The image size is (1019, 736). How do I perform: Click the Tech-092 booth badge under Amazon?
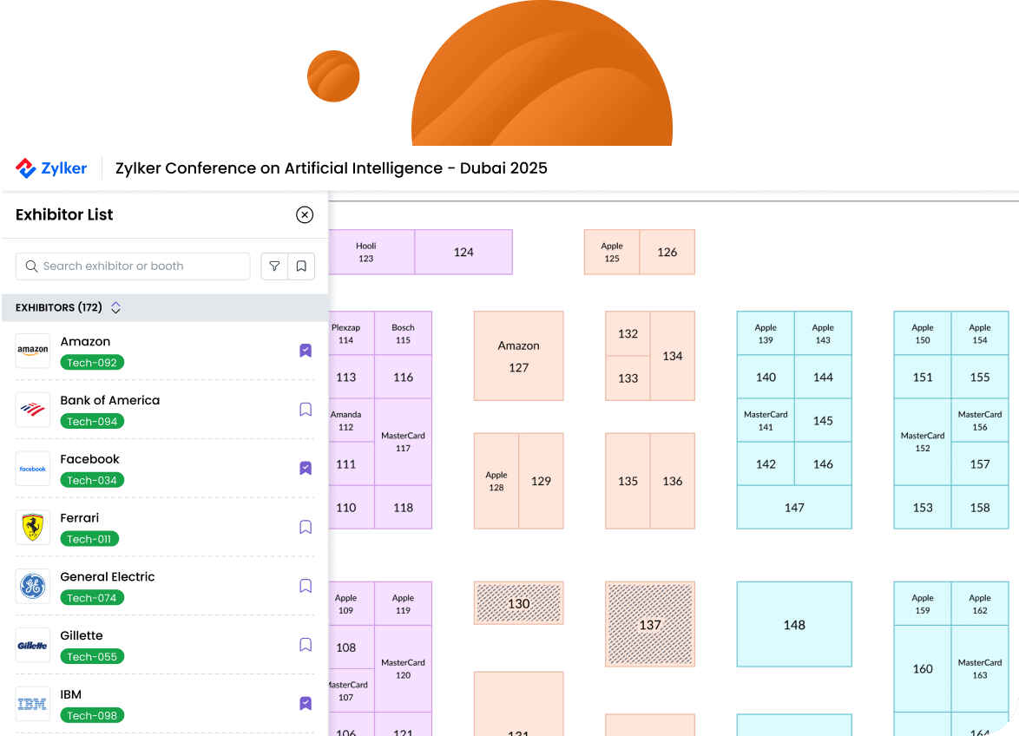91,362
